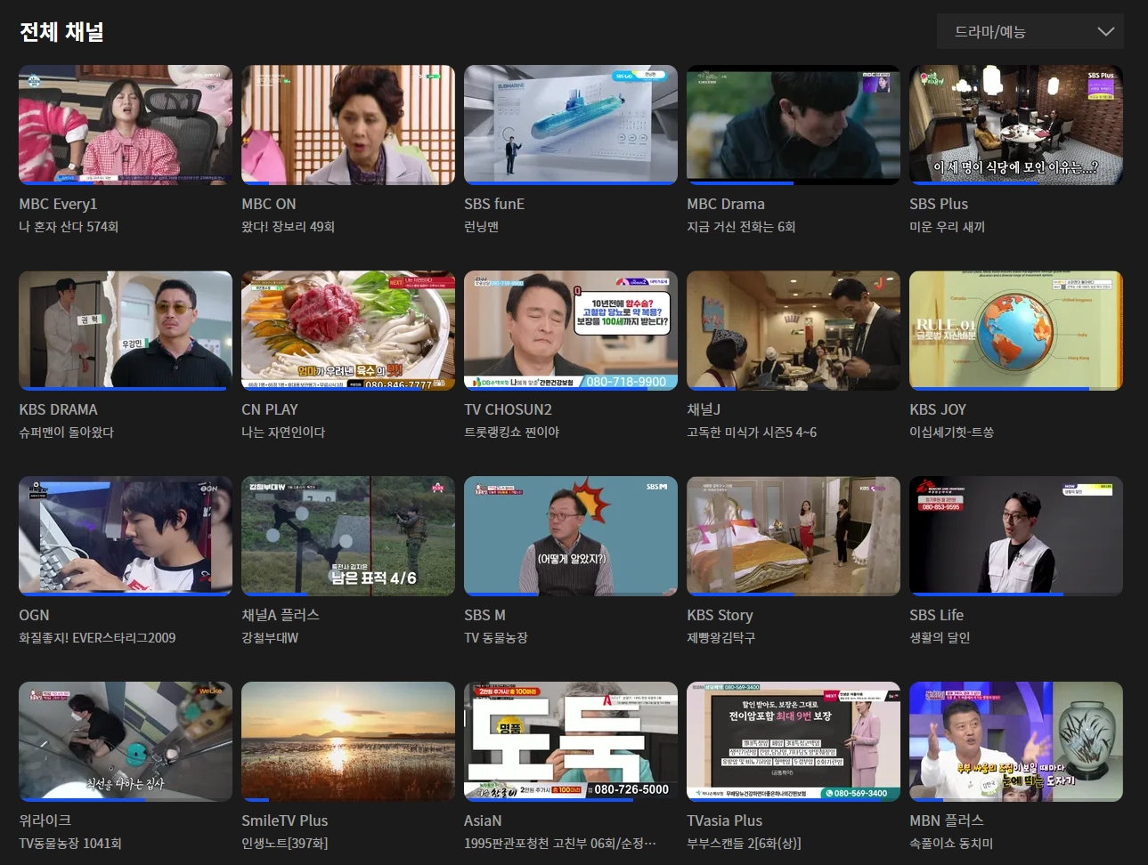Play the MBC Every1 live thumbnail
The height and width of the screenshot is (865, 1148).
[125, 125]
